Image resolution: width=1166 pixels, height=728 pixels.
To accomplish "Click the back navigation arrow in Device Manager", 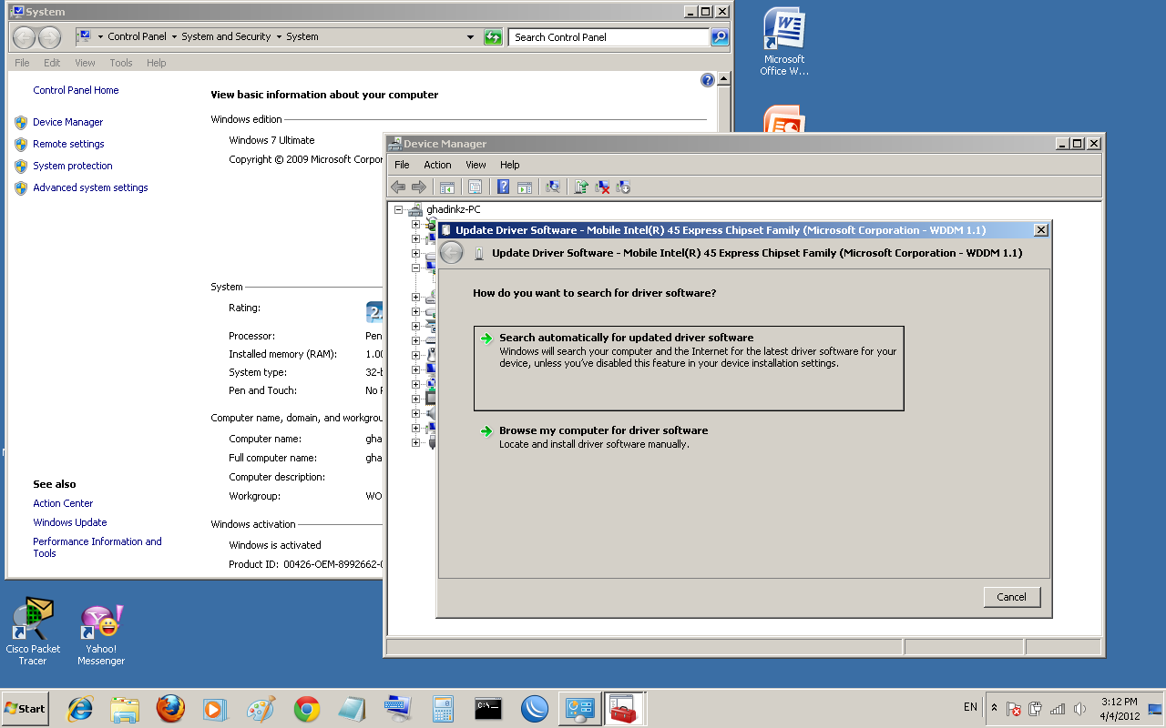I will [398, 187].
